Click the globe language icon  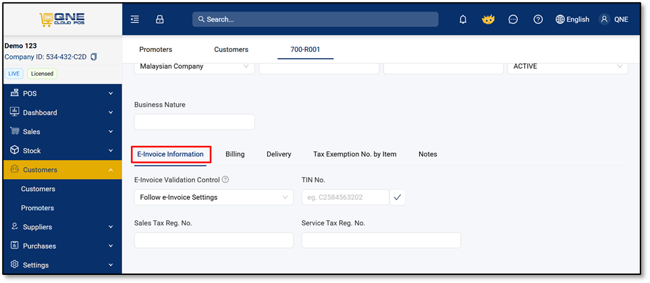[560, 20]
